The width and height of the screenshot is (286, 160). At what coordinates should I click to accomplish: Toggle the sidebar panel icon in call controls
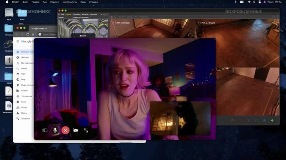tap(45, 130)
